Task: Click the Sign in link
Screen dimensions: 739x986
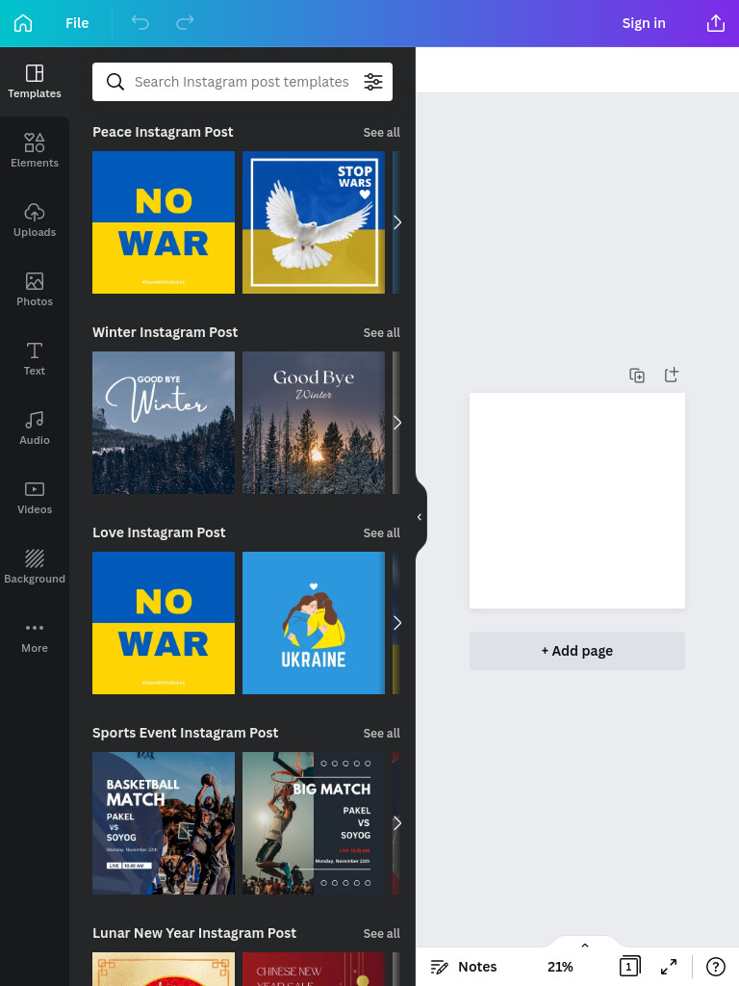Action: coord(644,23)
